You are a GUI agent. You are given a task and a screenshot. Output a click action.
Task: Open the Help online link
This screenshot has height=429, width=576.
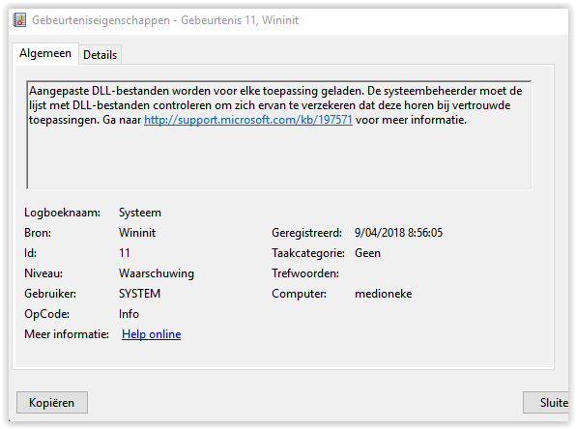point(152,334)
